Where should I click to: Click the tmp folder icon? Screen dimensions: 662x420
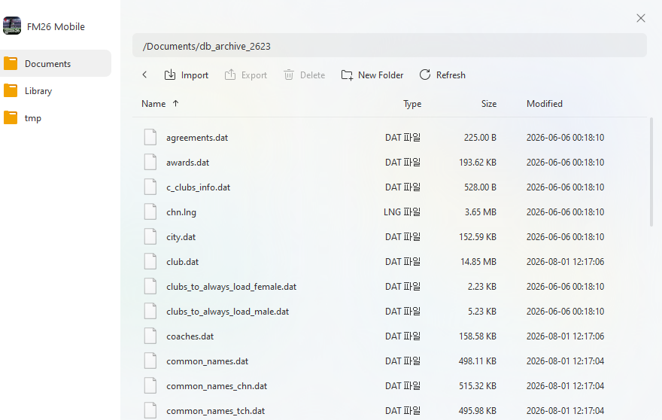(x=11, y=117)
